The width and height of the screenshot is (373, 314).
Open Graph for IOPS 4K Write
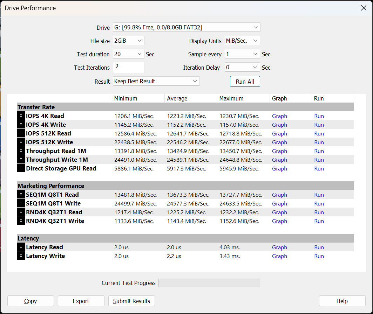pos(279,125)
